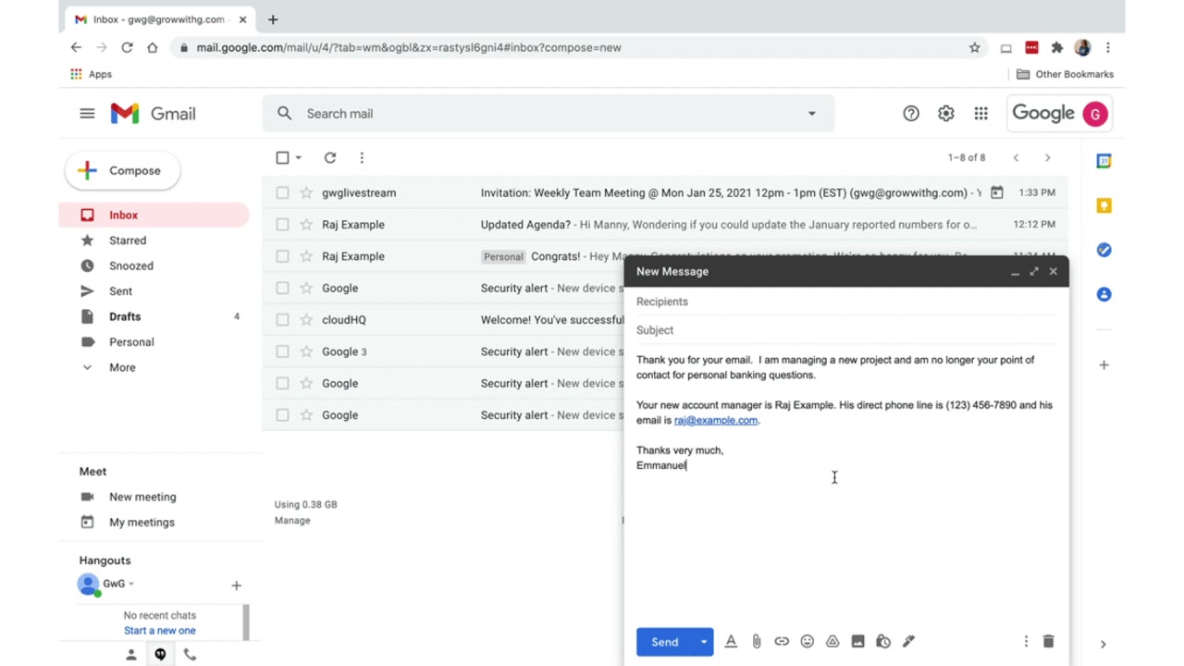Open Google Calendar side panel
The image size is (1184, 666).
[x=1104, y=161]
